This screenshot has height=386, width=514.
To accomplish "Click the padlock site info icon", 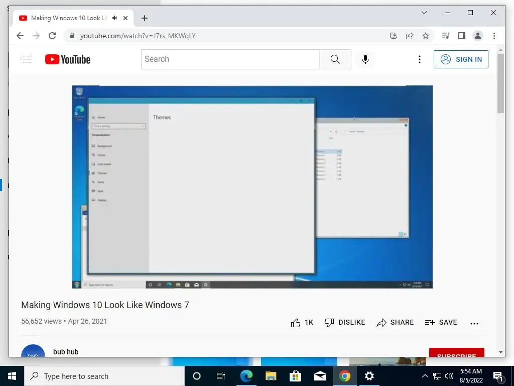I will [x=72, y=36].
